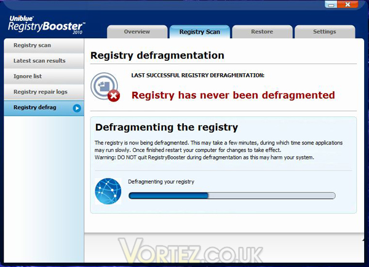
Task: Click the 'Defragmenting the registry' heading
Action: [x=167, y=127]
